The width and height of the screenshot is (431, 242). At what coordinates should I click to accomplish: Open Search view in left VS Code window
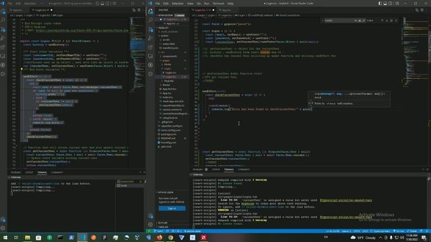click(3, 20)
